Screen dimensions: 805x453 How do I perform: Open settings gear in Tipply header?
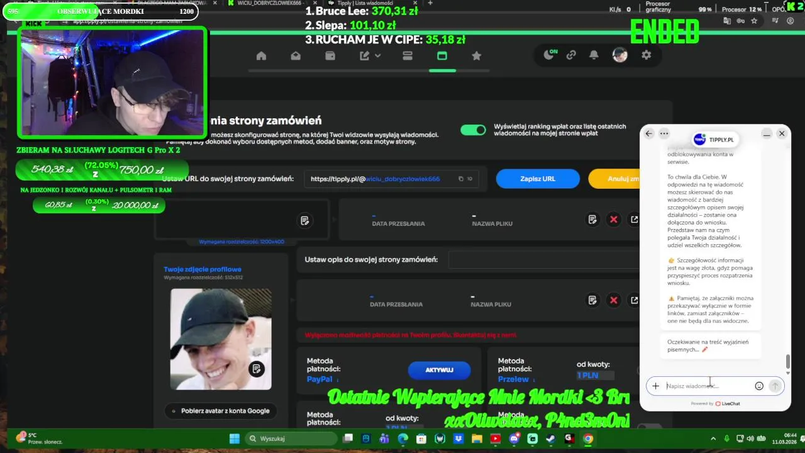pos(646,55)
